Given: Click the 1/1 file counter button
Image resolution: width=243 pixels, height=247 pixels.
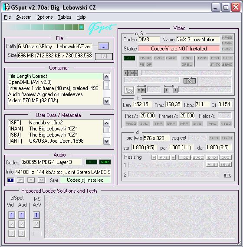Looking at the screenshot, I should coord(104,57).
